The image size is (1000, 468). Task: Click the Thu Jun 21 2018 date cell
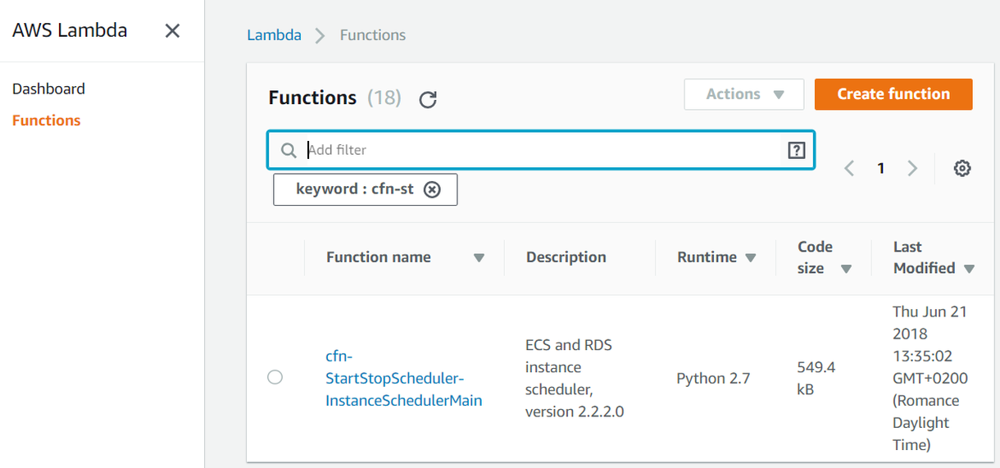[x=930, y=379]
